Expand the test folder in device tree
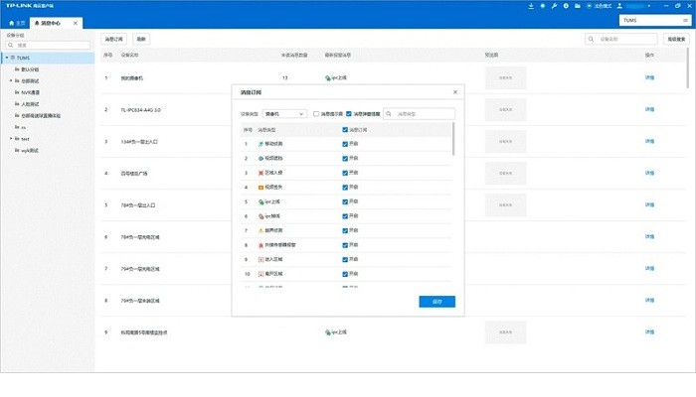The image size is (696, 397). [12, 140]
